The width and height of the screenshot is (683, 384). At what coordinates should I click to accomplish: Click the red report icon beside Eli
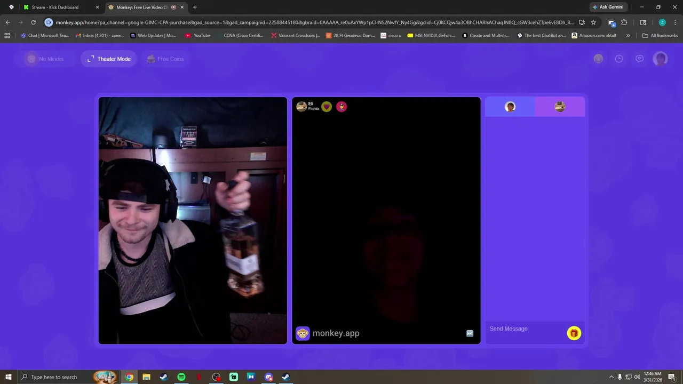pos(341,107)
